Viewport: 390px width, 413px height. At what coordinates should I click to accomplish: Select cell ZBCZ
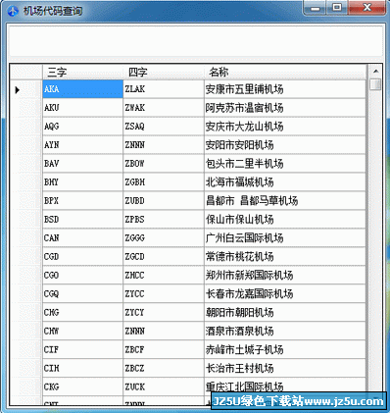coord(164,369)
